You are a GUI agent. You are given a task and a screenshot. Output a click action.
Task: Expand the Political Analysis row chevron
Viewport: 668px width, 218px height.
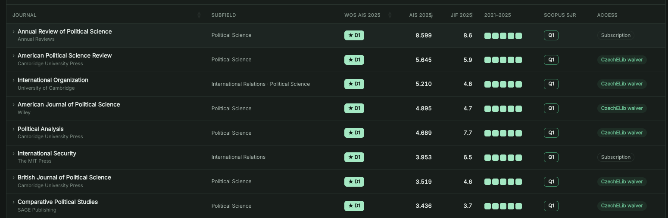pyautogui.click(x=13, y=129)
